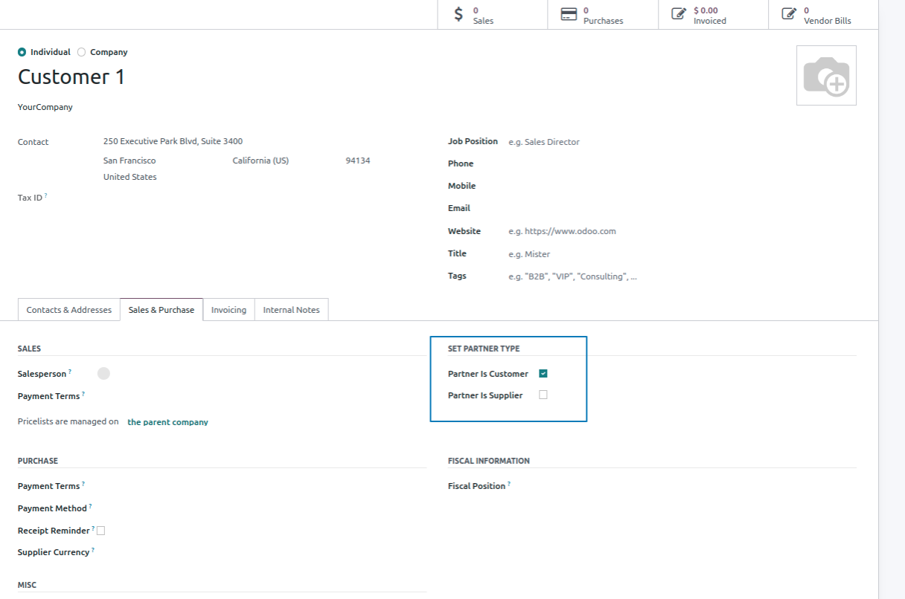This screenshot has width=905, height=599.
Task: Open the Purchases credit card icon
Action: pyautogui.click(x=569, y=14)
